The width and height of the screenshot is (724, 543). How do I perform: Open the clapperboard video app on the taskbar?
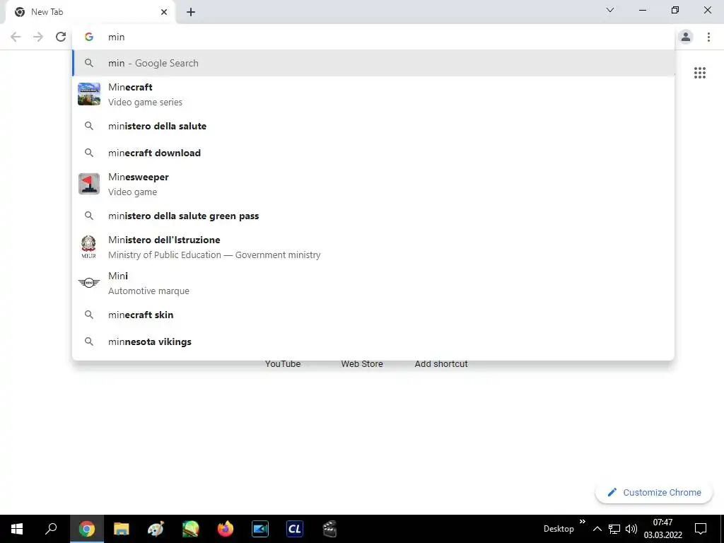[329, 529]
